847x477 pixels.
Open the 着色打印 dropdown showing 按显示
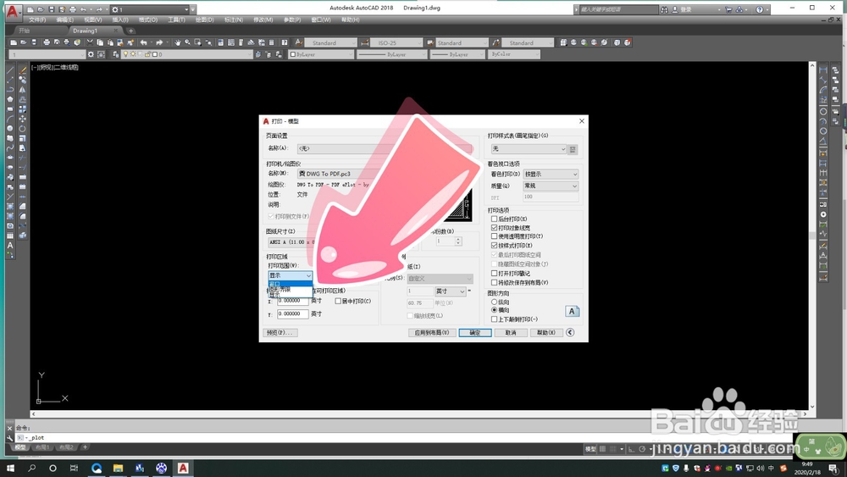[x=551, y=174]
